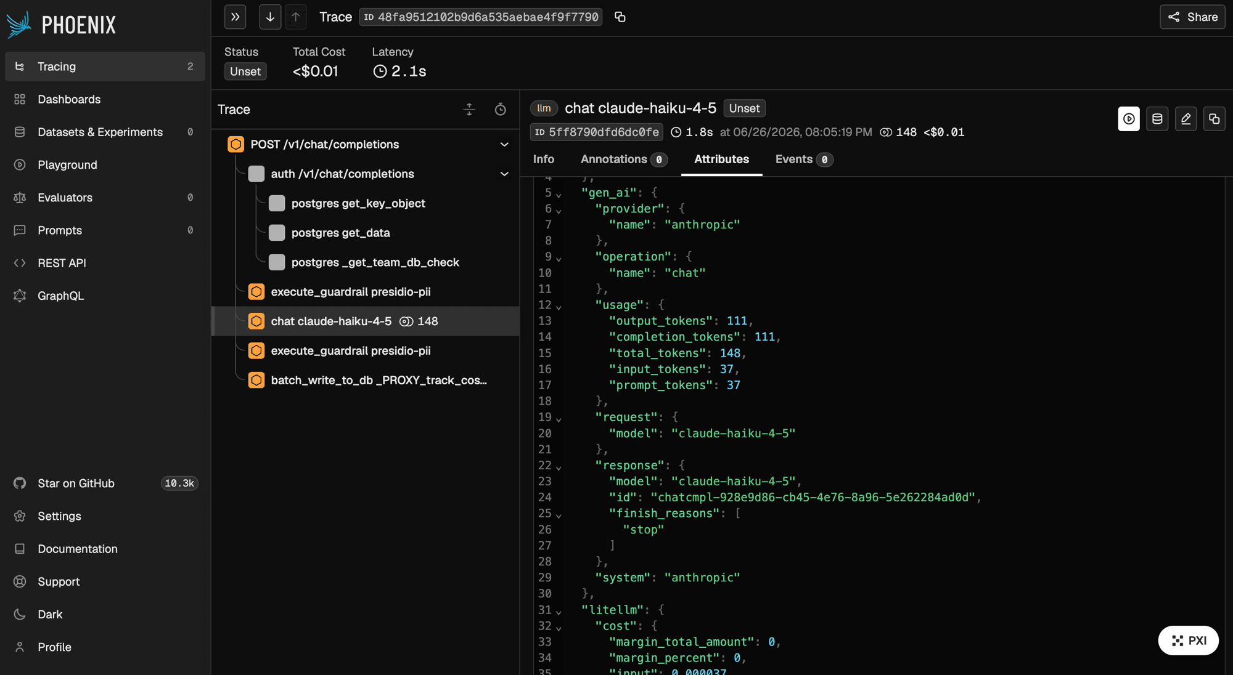
Task: Fold the "gen_ai" JSON block at line 5
Action: (559, 195)
